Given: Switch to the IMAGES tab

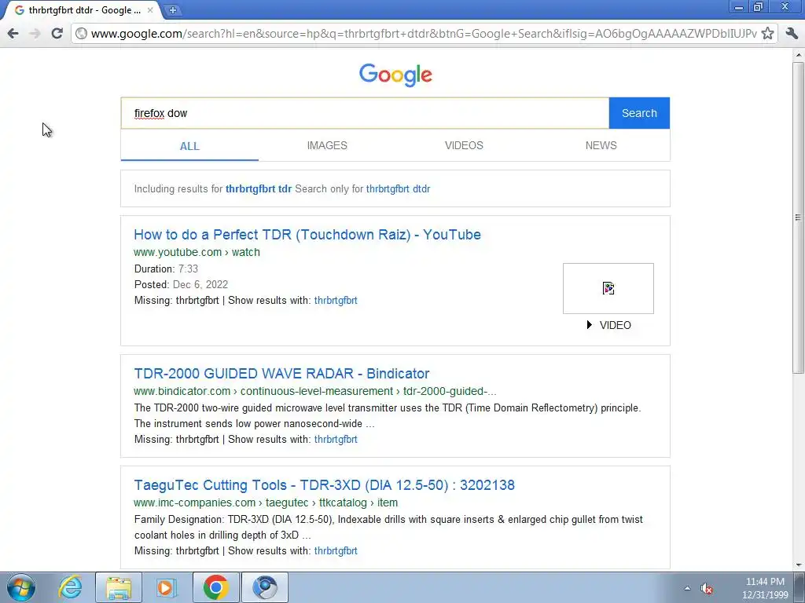Looking at the screenshot, I should (327, 145).
